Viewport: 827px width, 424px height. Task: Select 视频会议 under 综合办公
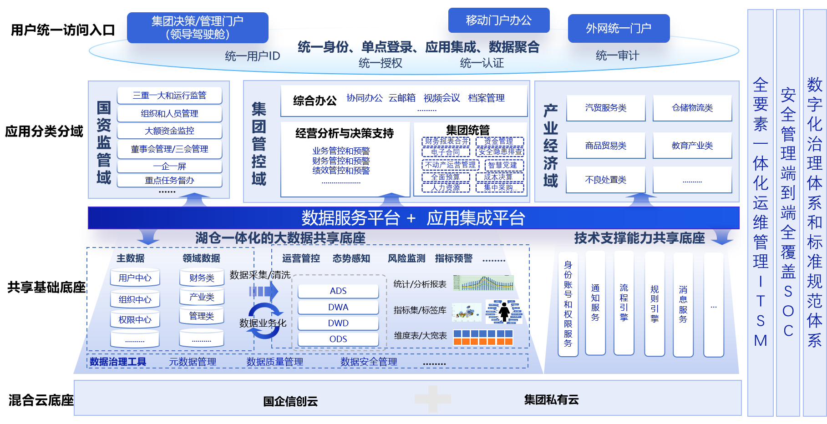tap(441, 98)
